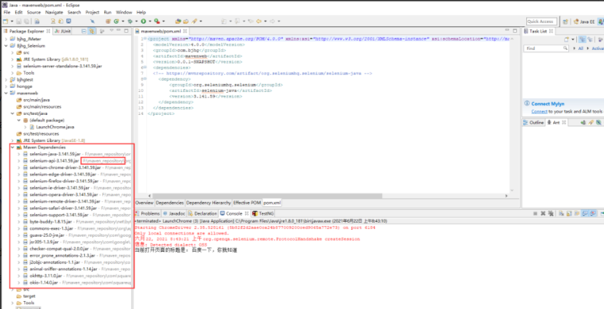Click Add Buildfiles with Search in Ant

[591, 122]
